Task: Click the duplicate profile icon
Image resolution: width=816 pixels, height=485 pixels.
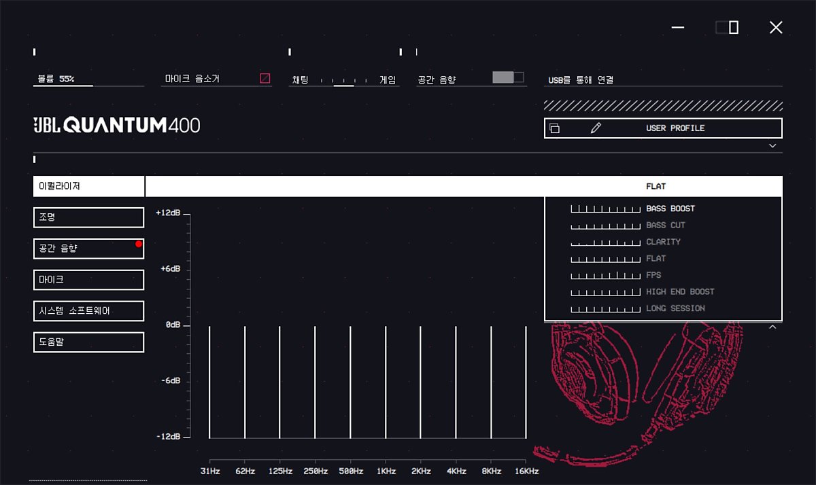Action: pos(554,128)
